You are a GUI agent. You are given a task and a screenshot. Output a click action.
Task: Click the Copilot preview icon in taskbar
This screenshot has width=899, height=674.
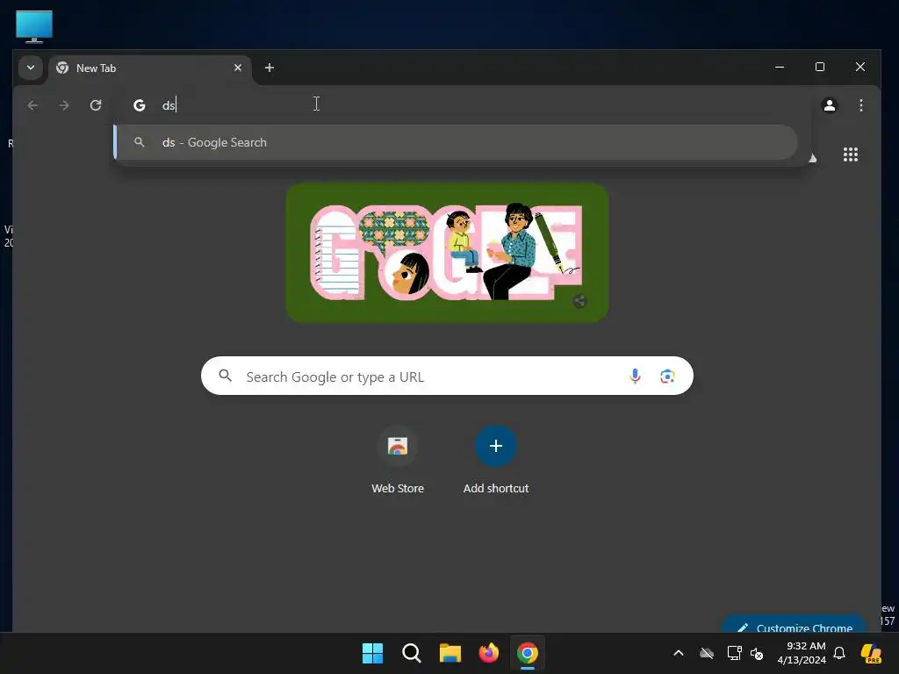tap(872, 653)
